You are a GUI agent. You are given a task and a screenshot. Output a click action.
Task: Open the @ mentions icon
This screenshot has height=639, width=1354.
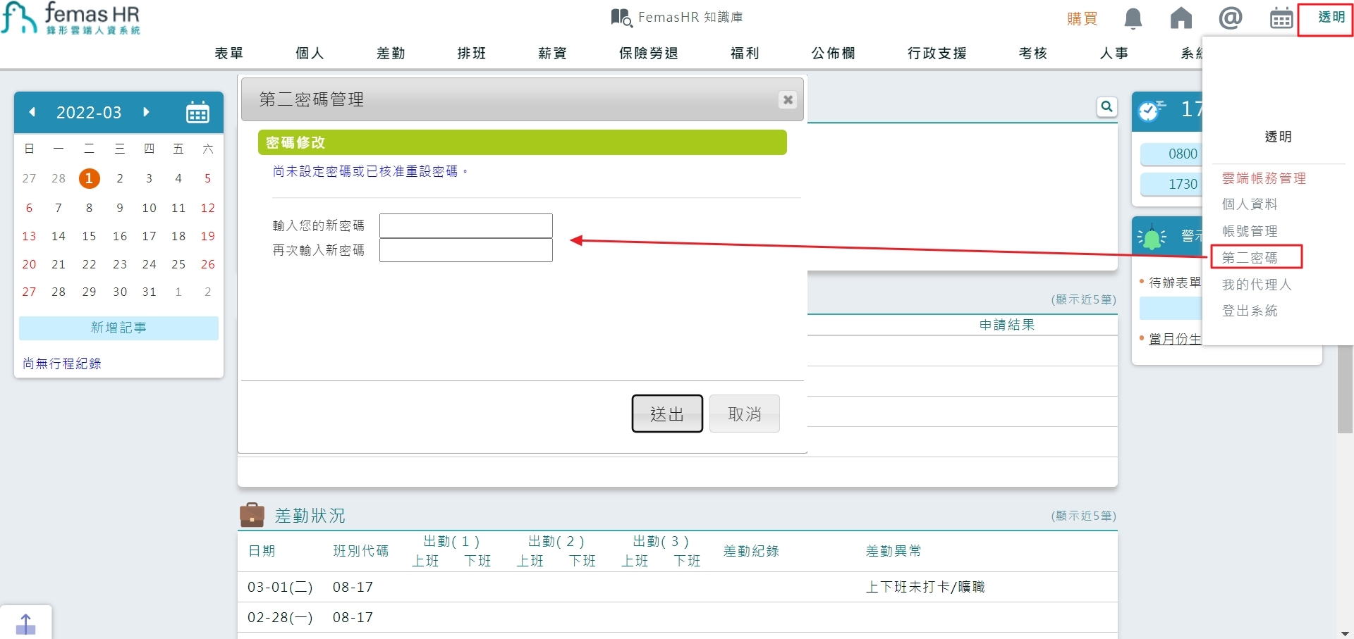click(1230, 18)
